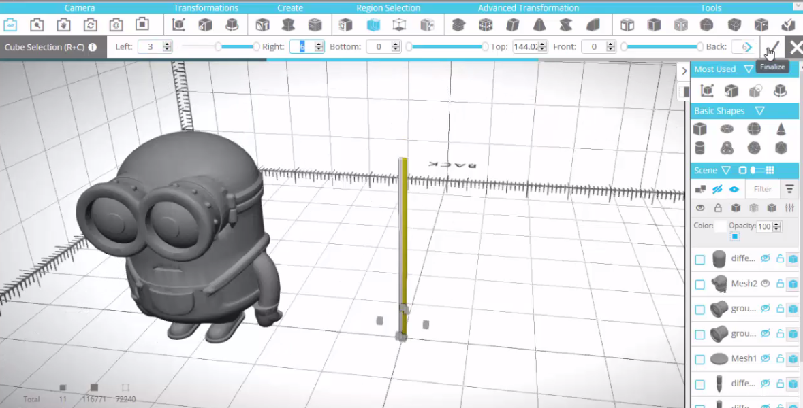Screen dimensions: 803x408
Task: Open the camera settings gear icon
Action: [116, 24]
